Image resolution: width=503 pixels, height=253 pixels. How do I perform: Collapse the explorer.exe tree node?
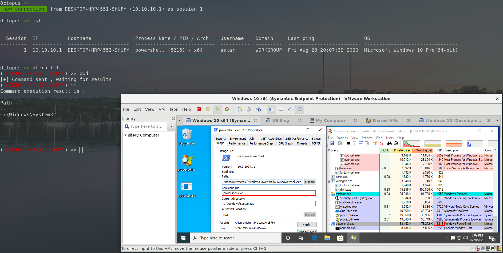point(329,194)
